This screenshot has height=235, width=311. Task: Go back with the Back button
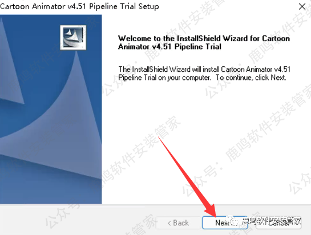click(x=179, y=222)
